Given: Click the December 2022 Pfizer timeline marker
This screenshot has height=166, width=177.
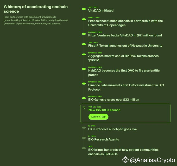Looking at the screenshot, I should (84, 34).
